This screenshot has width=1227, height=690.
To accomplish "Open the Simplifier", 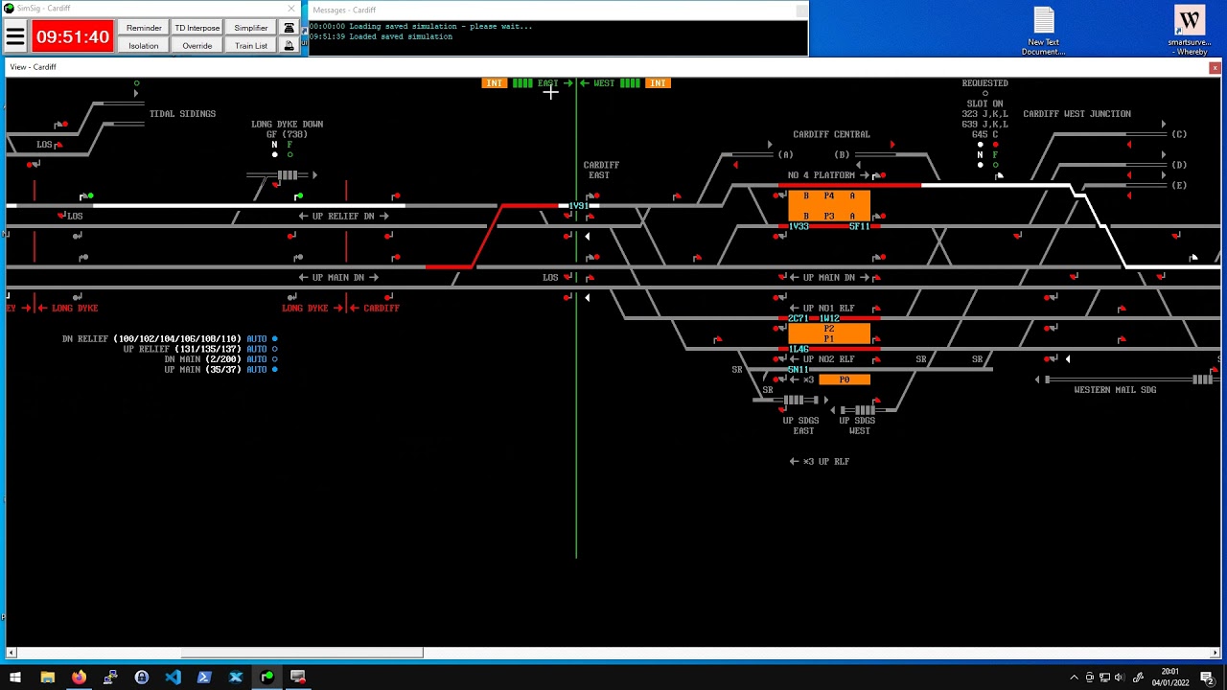I will [251, 28].
